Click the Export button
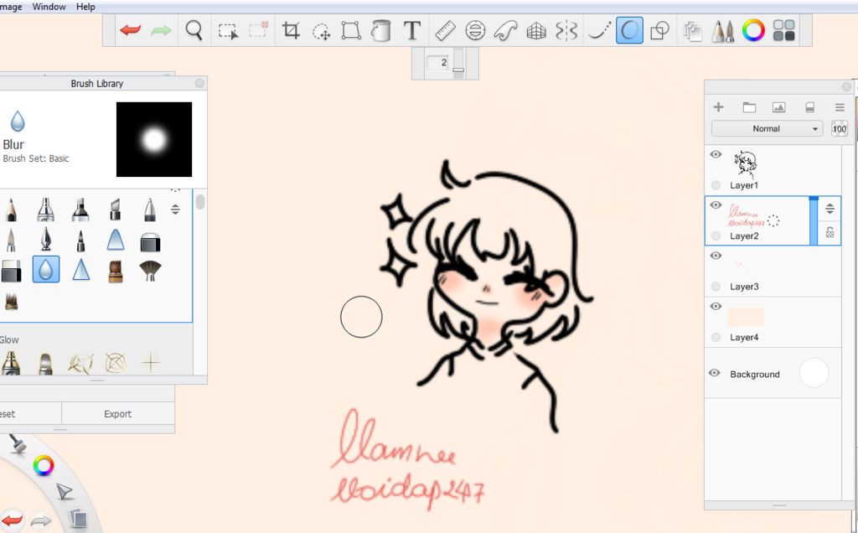The width and height of the screenshot is (858, 533). point(117,414)
